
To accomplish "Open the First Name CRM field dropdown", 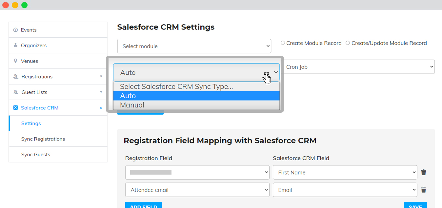I will 345,172.
